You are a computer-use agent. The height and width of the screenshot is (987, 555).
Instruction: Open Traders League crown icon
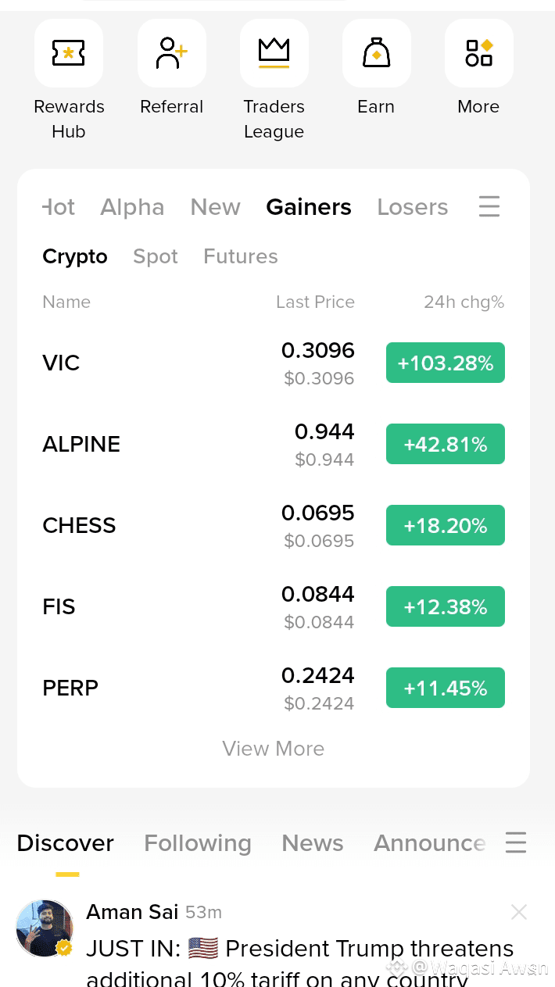click(x=274, y=53)
